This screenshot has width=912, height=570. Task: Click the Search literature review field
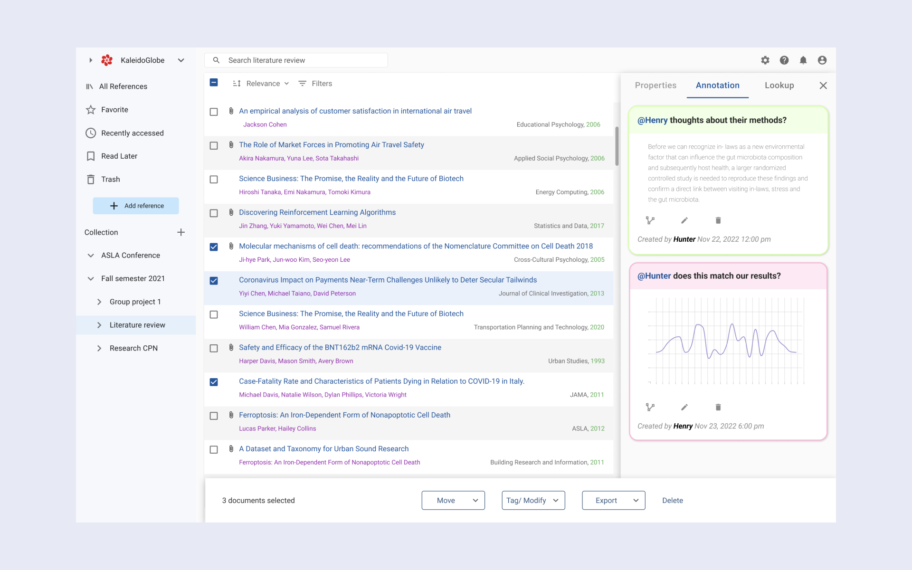point(304,60)
